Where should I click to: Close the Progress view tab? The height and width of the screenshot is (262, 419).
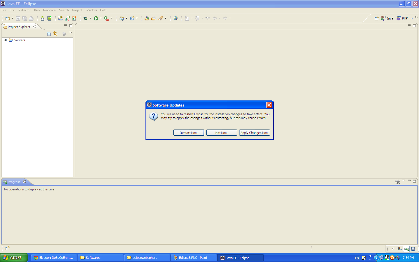pos(24,182)
